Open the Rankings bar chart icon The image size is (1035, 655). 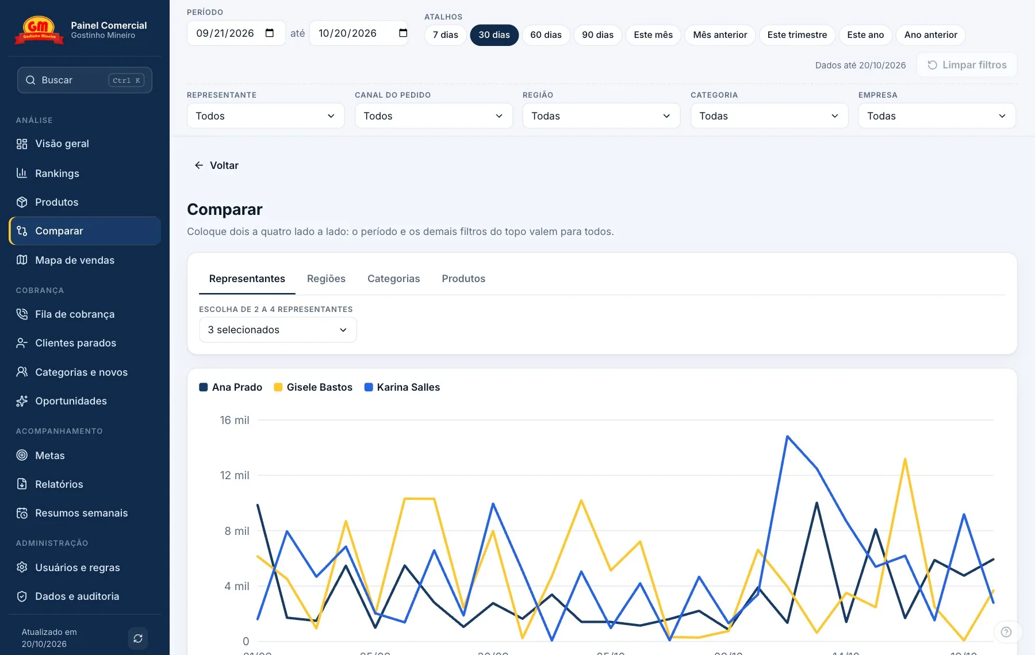22,173
